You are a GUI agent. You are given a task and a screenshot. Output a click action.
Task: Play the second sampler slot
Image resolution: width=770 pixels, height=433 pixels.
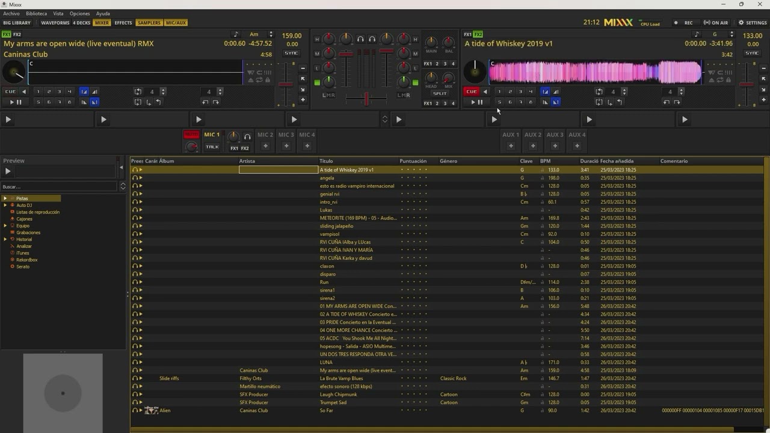pos(103,120)
